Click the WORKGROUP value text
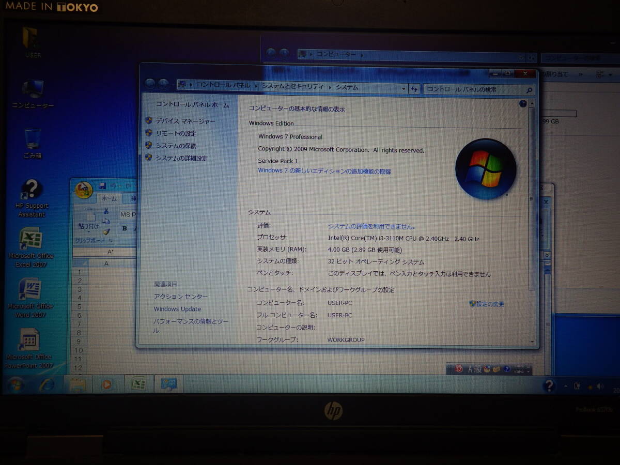 tap(346, 340)
